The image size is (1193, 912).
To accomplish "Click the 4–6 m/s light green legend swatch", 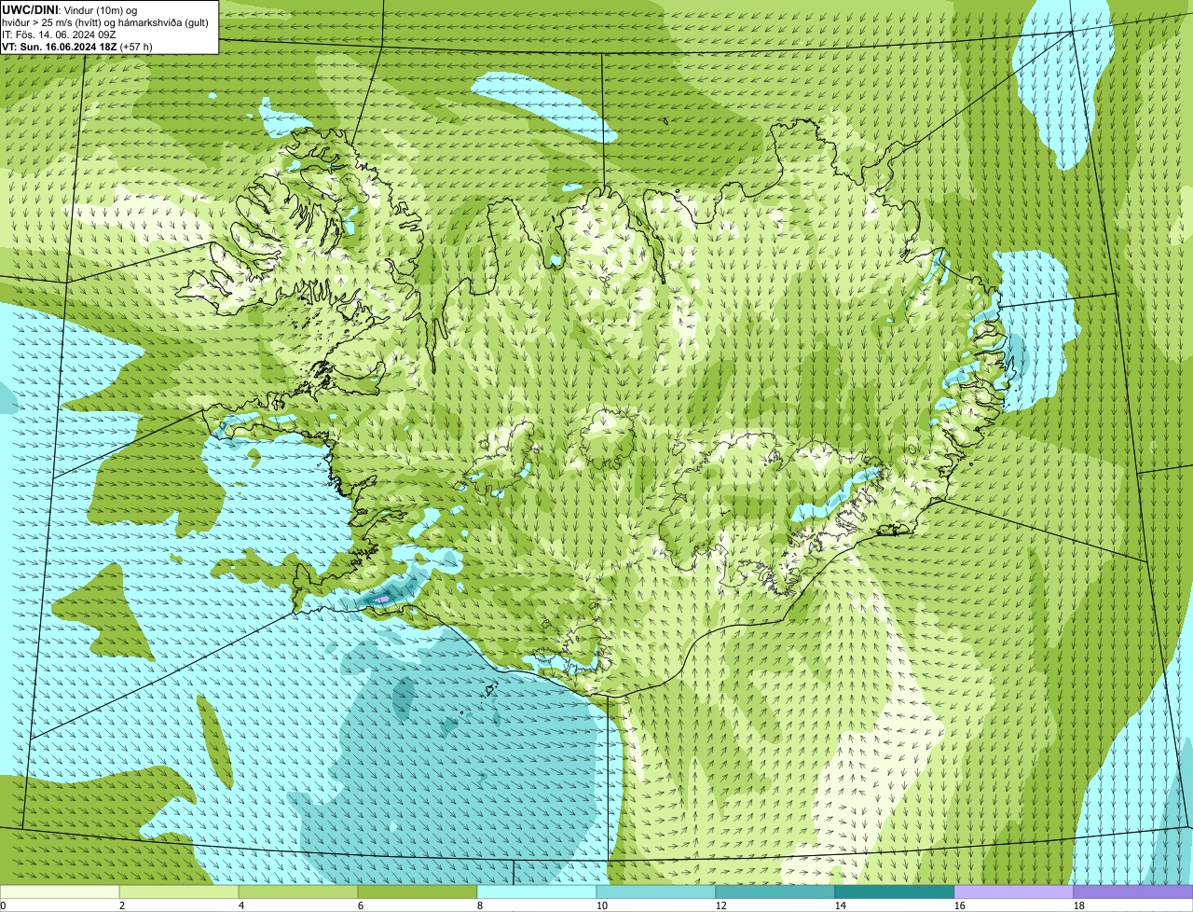I will [298, 891].
